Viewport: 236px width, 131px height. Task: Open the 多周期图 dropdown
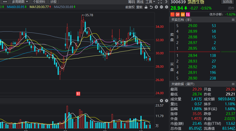click(x=20, y=2)
